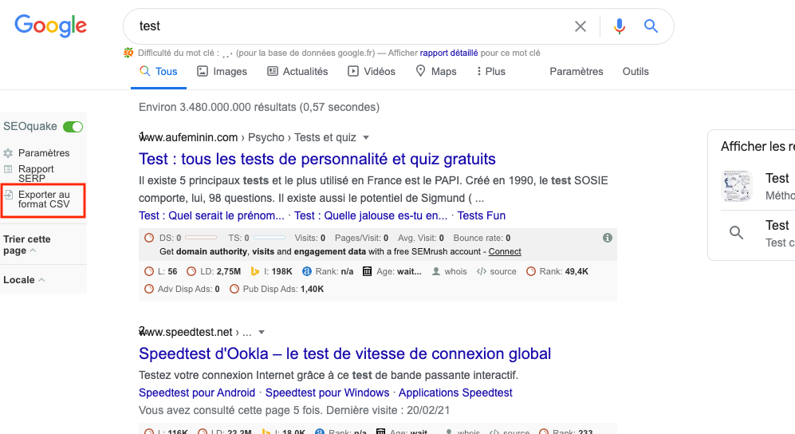Switch to the Maps tab
The width and height of the screenshot is (795, 434).
[436, 72]
